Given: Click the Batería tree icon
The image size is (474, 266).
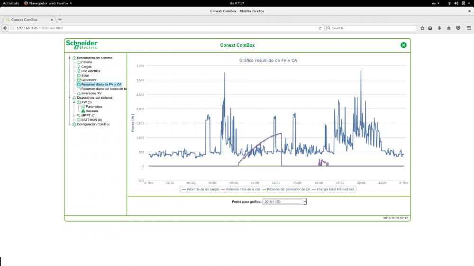Looking at the screenshot, I should click(x=79, y=62).
